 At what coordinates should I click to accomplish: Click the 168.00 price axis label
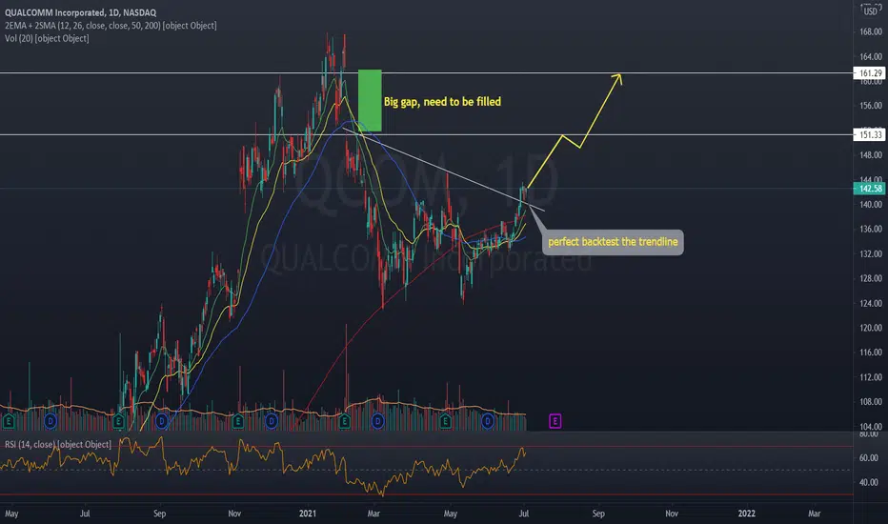point(871,31)
